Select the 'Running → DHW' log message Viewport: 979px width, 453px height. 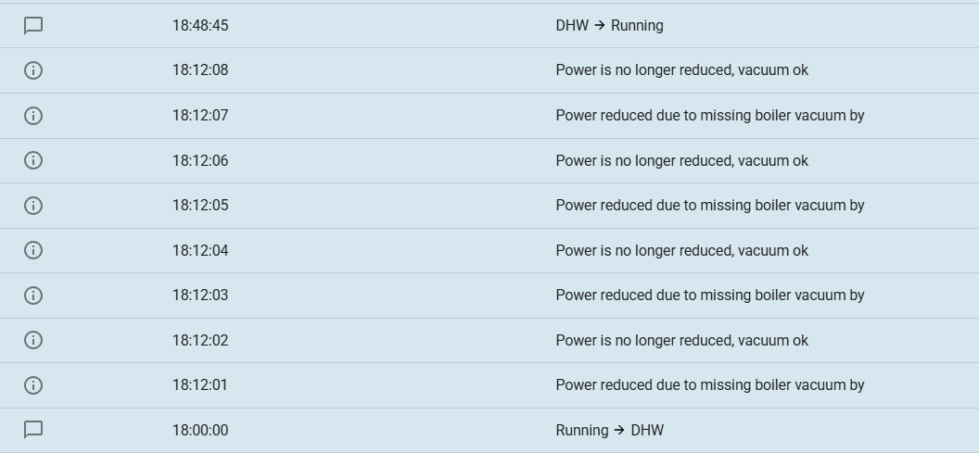point(609,430)
